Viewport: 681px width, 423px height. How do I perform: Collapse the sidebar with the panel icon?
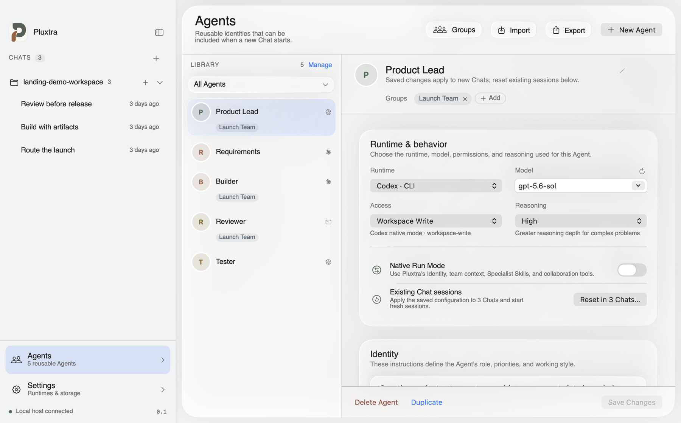[x=159, y=33]
